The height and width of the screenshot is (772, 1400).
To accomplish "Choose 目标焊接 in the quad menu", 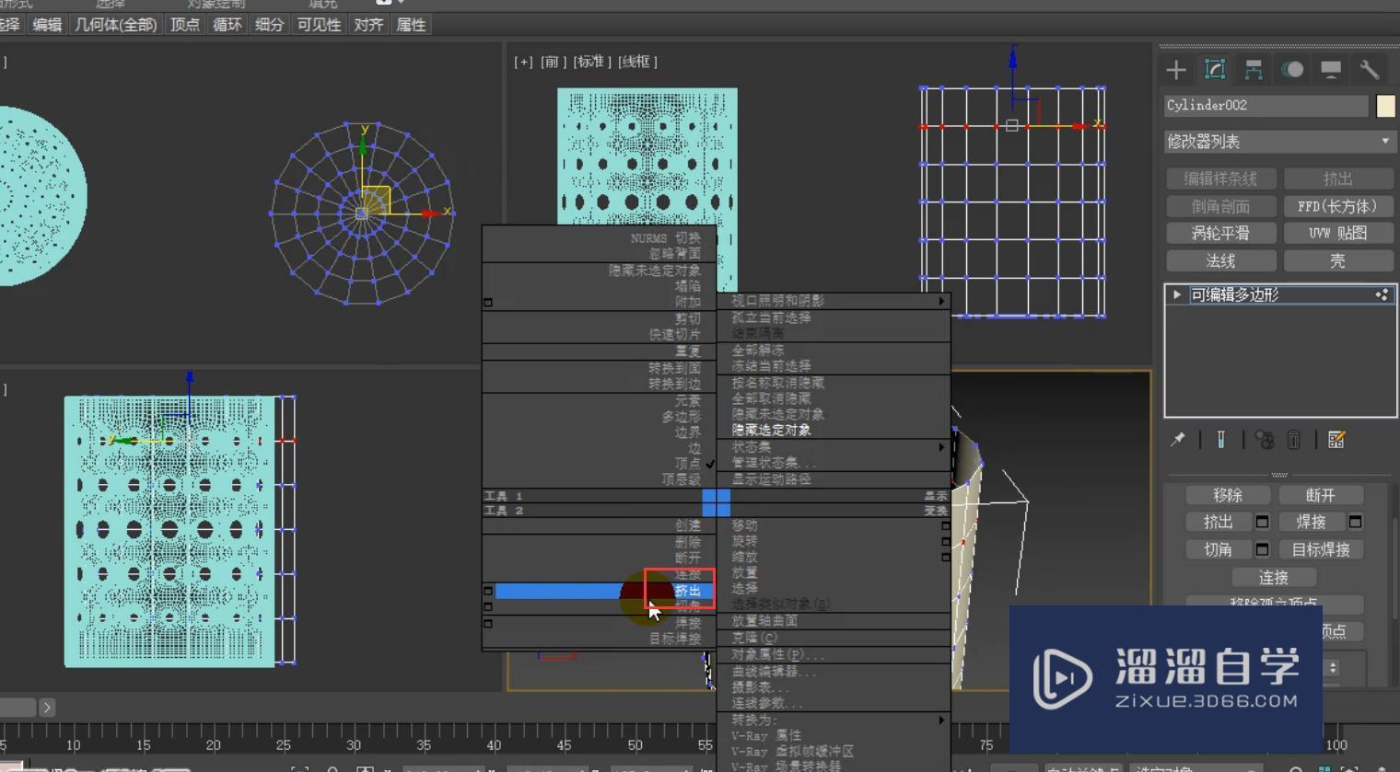I will 675,639.
